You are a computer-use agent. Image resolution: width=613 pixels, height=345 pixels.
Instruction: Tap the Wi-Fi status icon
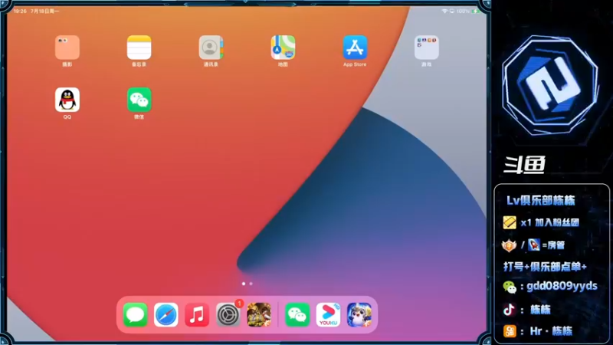click(444, 11)
